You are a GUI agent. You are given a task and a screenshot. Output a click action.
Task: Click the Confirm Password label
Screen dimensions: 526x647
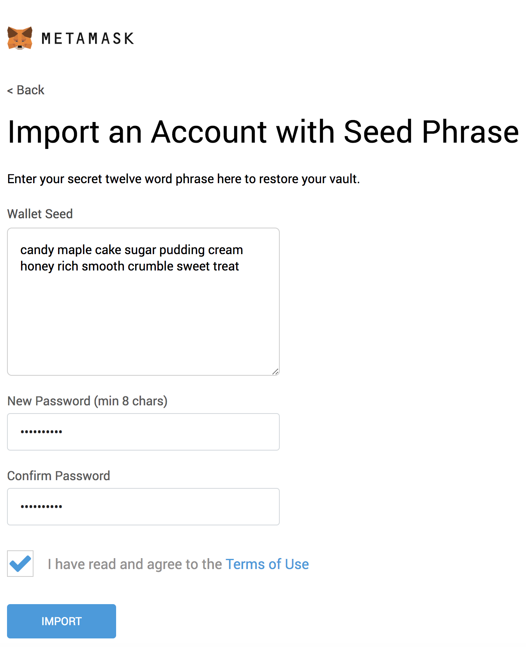click(x=58, y=476)
